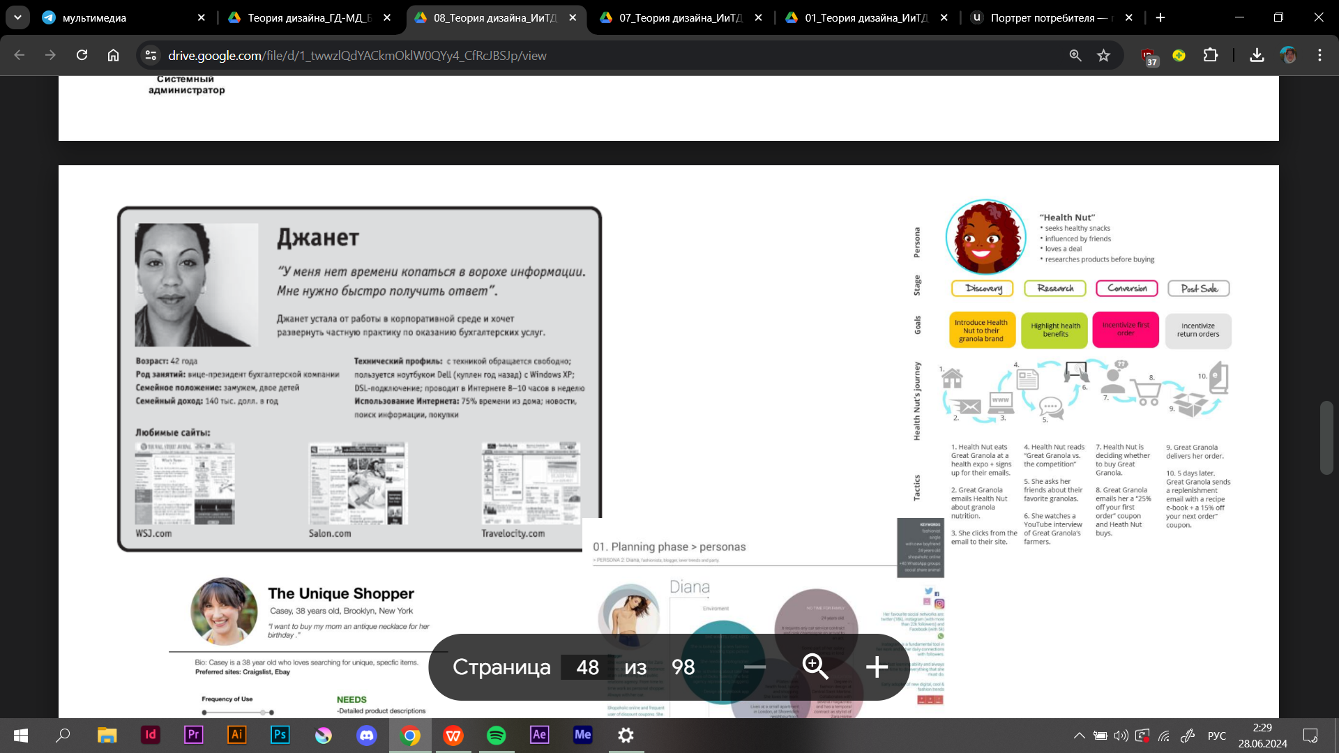
Task: Open the colorful pinwheel app in taskbar
Action: coord(323,735)
